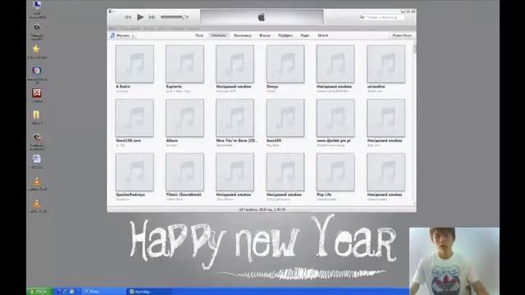Select the www.djsiltek.prv.pl album artwork
This screenshot has width=525, height=295.
(336, 118)
